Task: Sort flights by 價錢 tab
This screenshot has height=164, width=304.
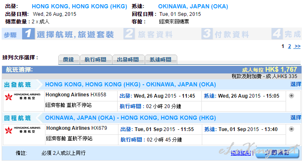Action: pyautogui.click(x=69, y=59)
